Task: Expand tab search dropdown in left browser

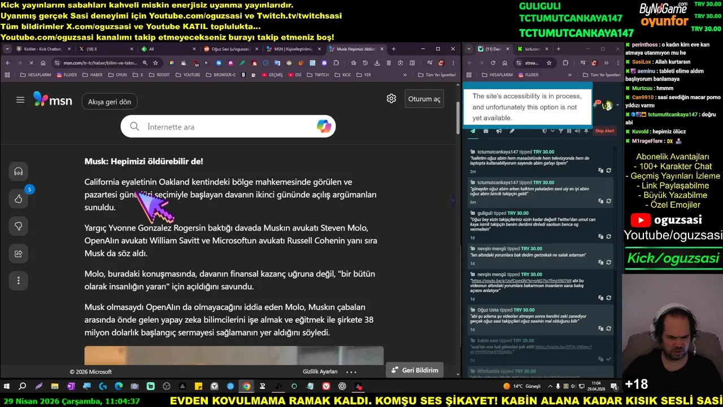Action: pos(7,49)
